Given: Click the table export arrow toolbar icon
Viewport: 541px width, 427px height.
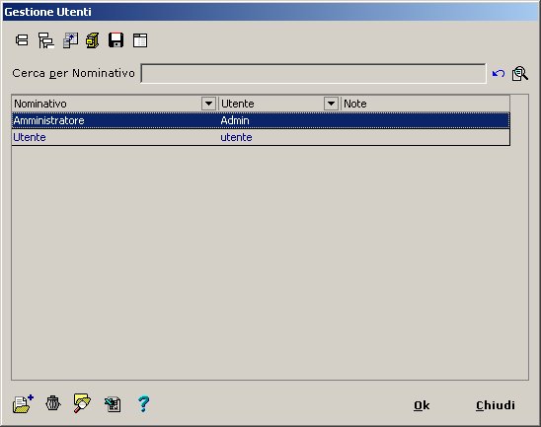Looking at the screenshot, I should [x=70, y=40].
